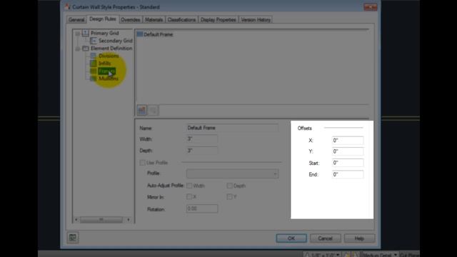
Task: Switch to the General tab
Action: click(76, 19)
